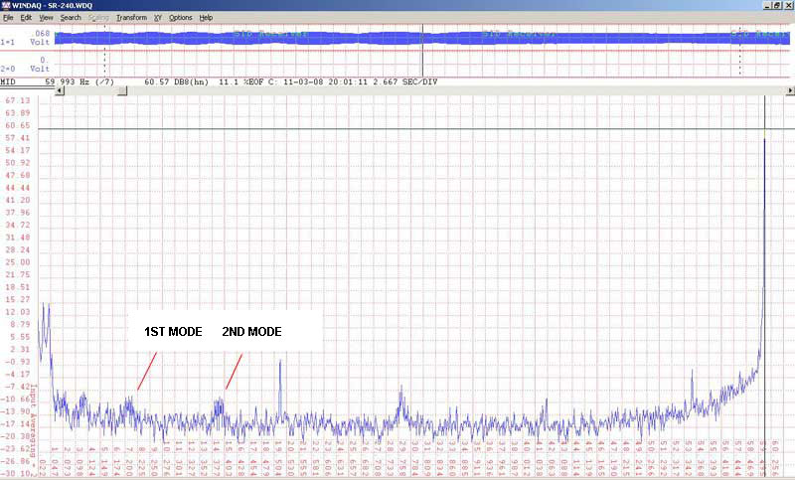Click the 25.00 y-axis value
795x480 pixels.
pos(18,262)
